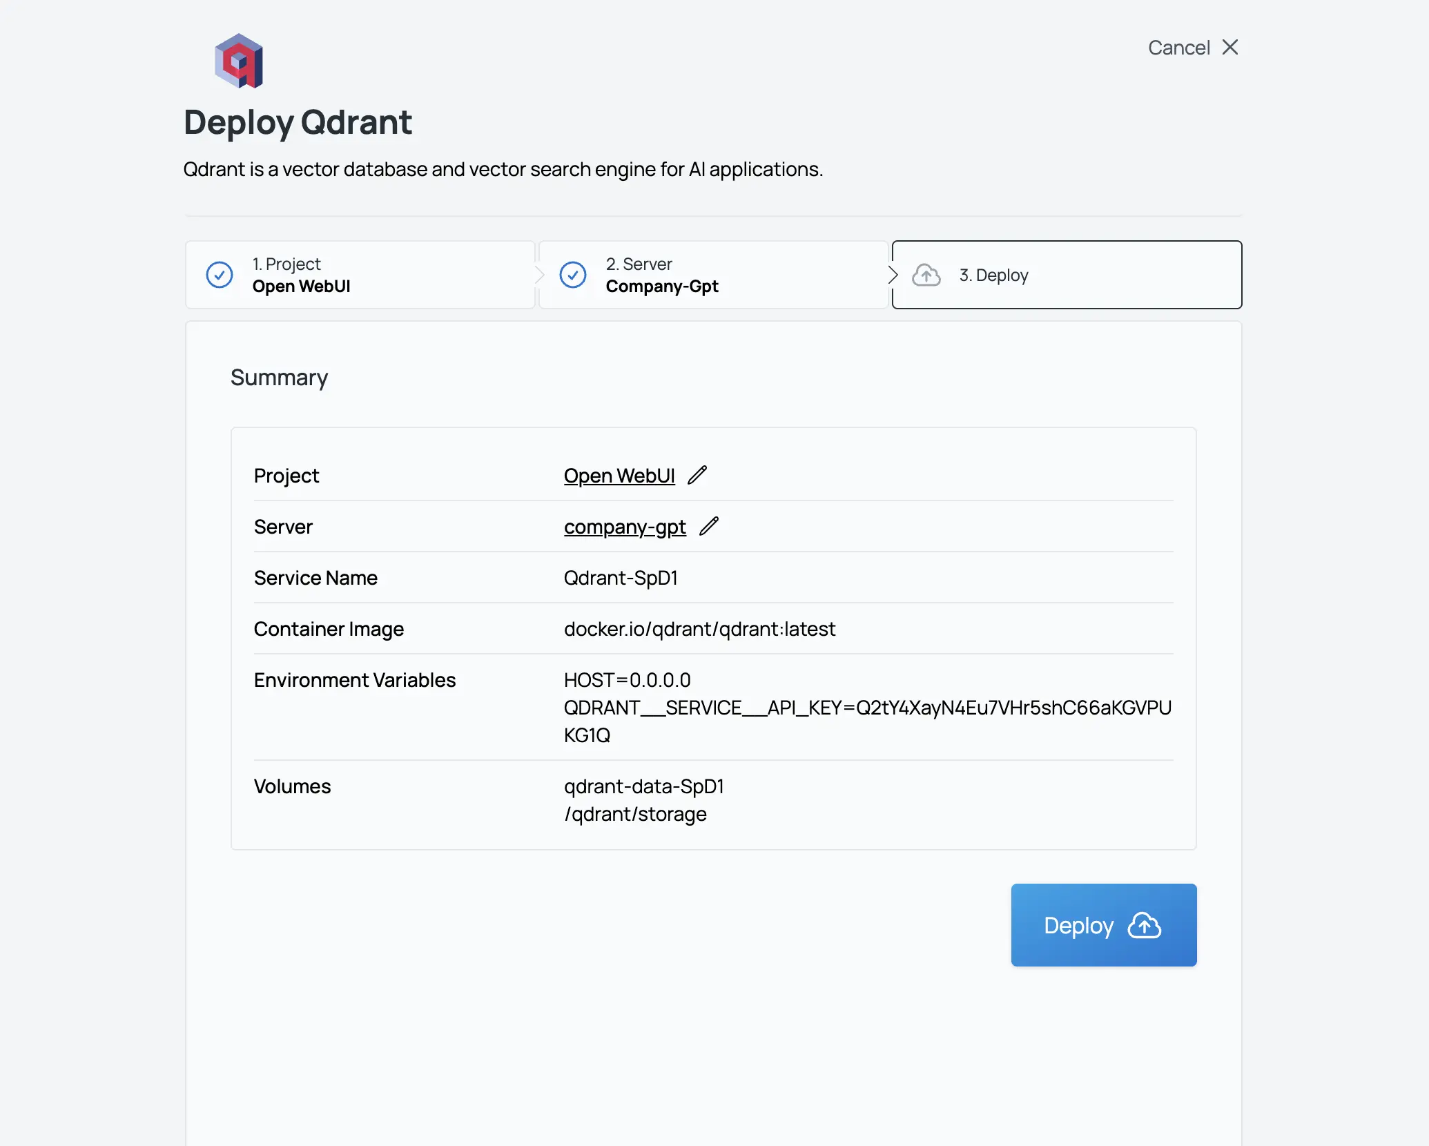This screenshot has width=1429, height=1146.
Task: Click the Cancel text link
Action: [1178, 48]
